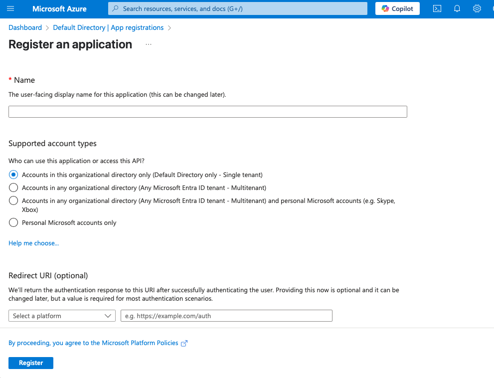
Task: Select Multitenant organizational directory option
Action: [x=13, y=188]
